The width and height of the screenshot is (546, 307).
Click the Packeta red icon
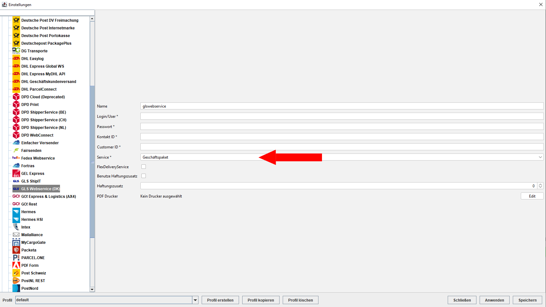pyautogui.click(x=16, y=250)
